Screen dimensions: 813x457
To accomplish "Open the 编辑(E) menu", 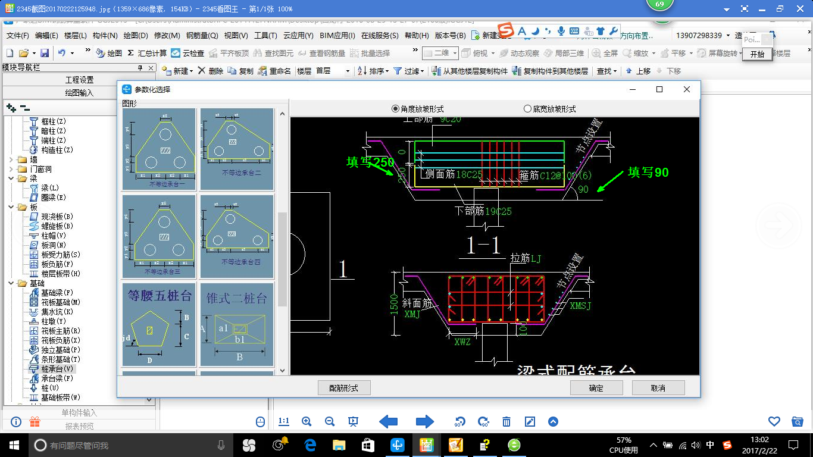I will pos(46,36).
